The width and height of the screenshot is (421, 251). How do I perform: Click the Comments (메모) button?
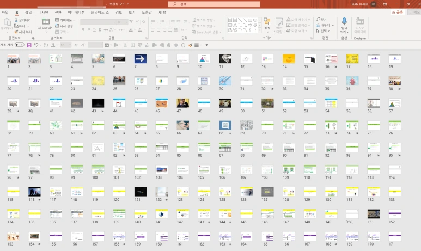pyautogui.click(x=414, y=12)
